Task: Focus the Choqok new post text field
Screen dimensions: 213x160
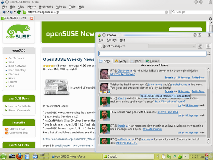Action: 152,53
